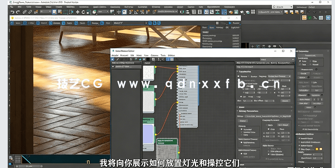Click the Align tool icon
The width and height of the screenshot is (335, 168).
point(188,12)
